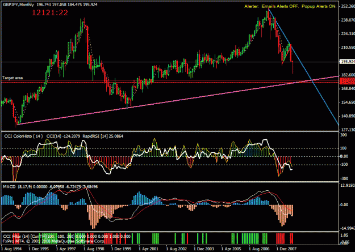Click the 238.070 price axis label
The image size is (355, 252).
(x=348, y=20)
